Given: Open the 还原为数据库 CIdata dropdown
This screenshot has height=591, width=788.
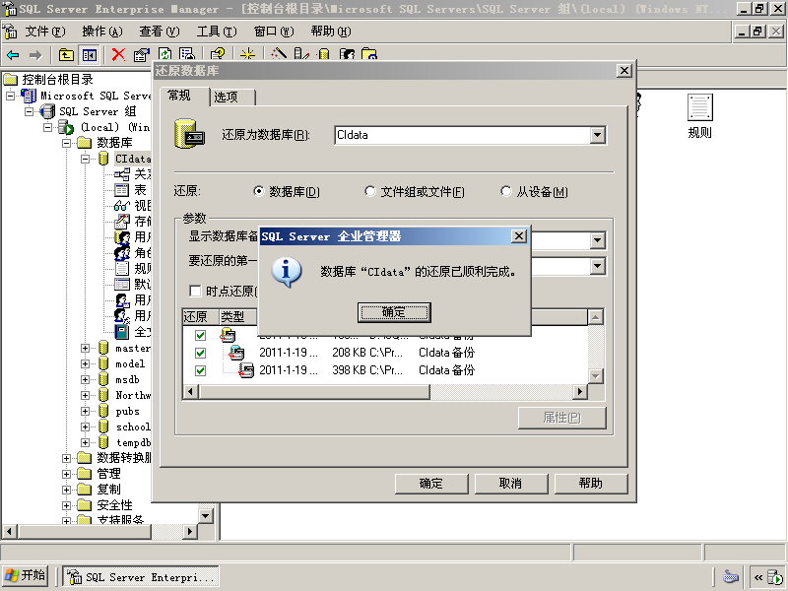Looking at the screenshot, I should pos(597,135).
